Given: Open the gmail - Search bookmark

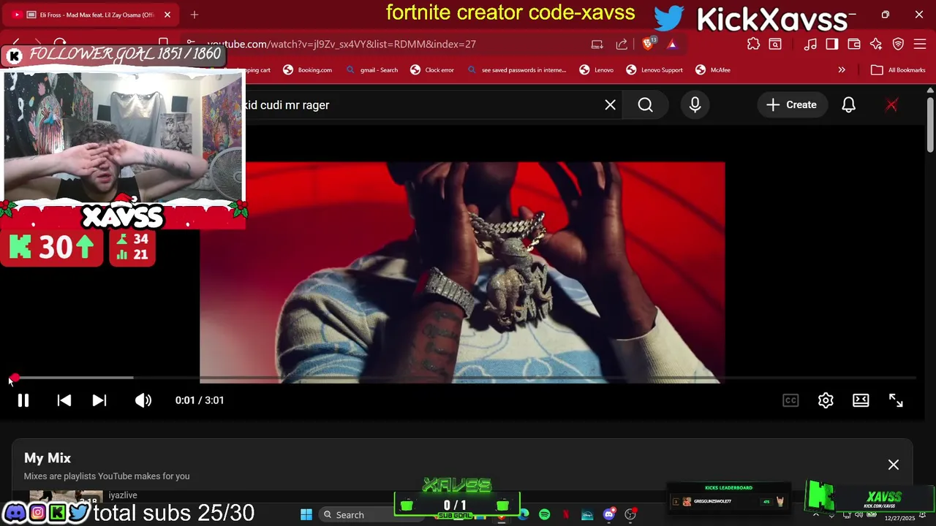Looking at the screenshot, I should (372, 70).
